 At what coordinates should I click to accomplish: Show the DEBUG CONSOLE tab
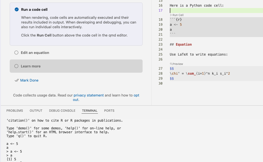[x=62, y=111]
